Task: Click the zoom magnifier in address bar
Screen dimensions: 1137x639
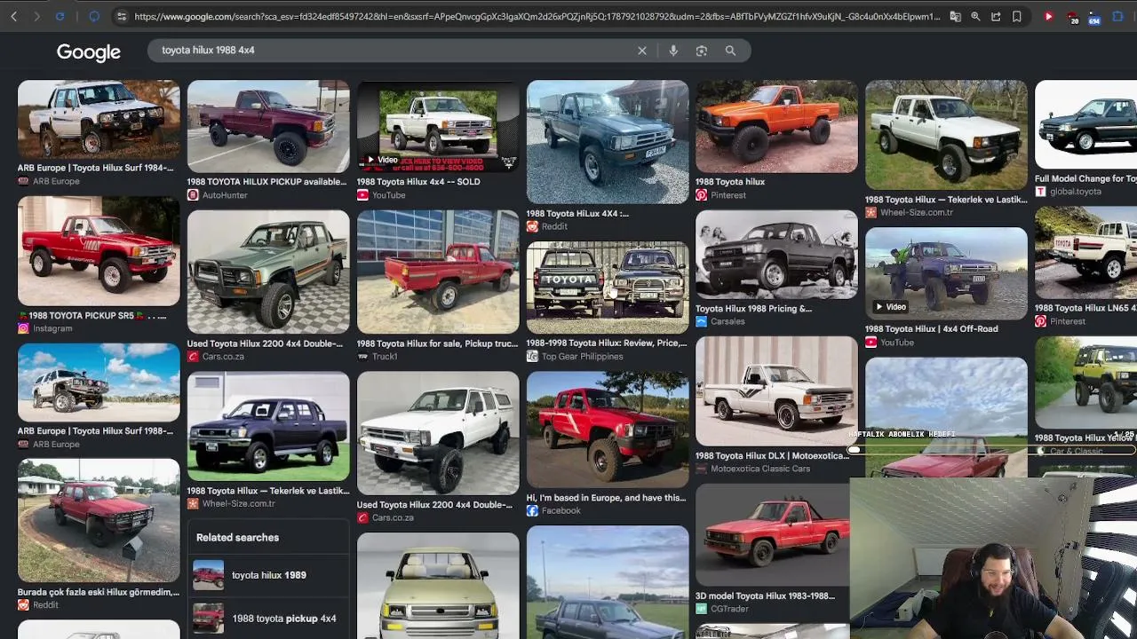Action: (975, 16)
